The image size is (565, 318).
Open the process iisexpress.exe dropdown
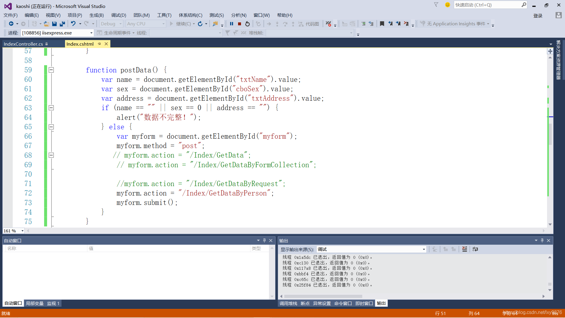point(91,33)
